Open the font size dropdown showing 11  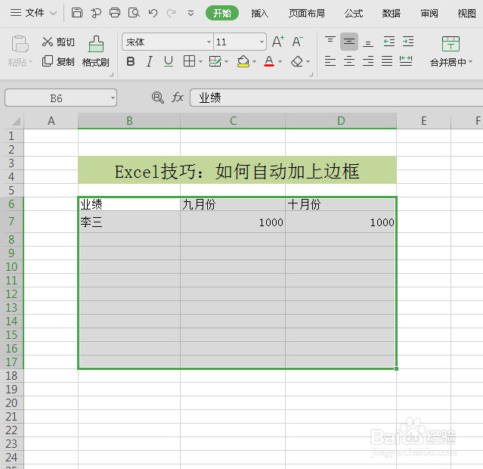(x=262, y=42)
